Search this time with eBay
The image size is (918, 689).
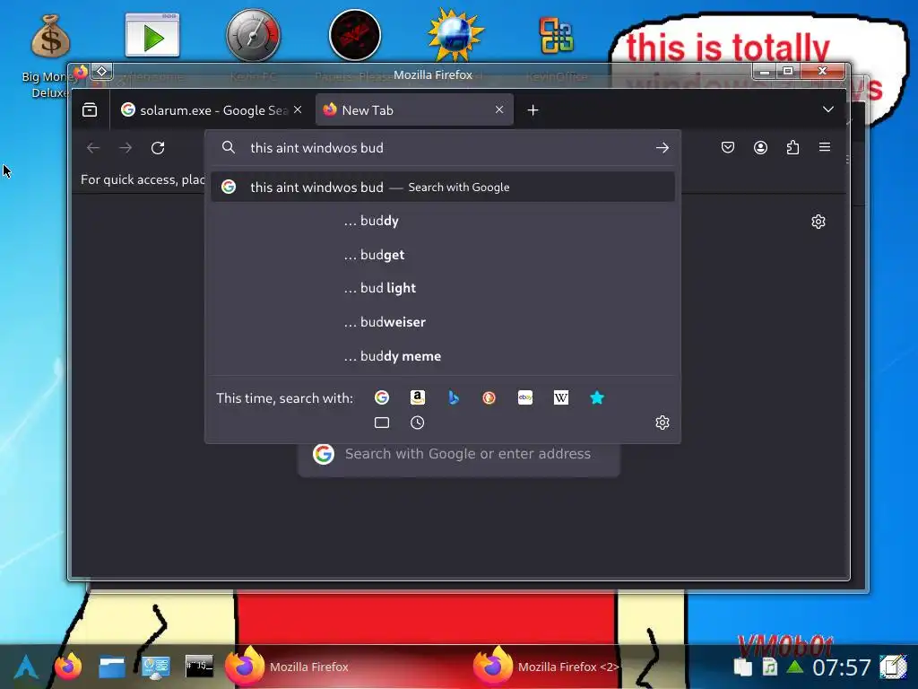pyautogui.click(x=525, y=397)
